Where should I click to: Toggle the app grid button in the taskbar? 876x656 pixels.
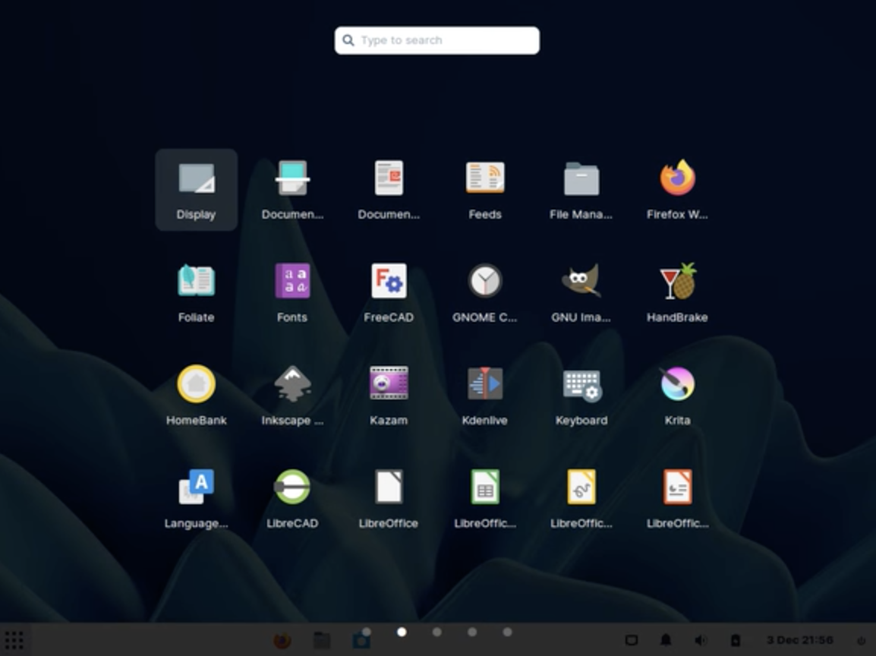tap(14, 640)
